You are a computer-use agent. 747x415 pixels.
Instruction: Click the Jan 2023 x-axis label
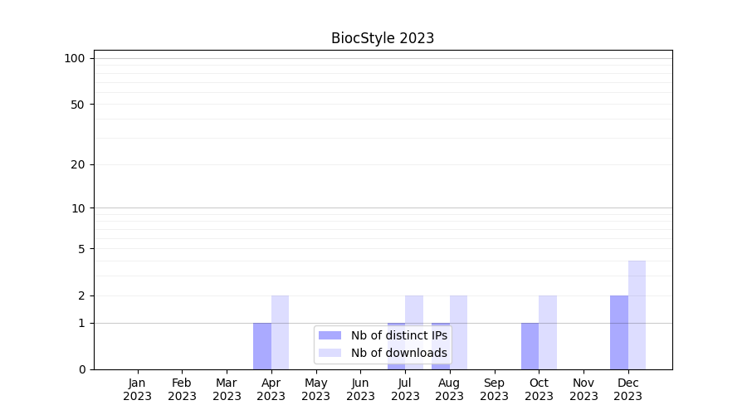[x=138, y=389]
